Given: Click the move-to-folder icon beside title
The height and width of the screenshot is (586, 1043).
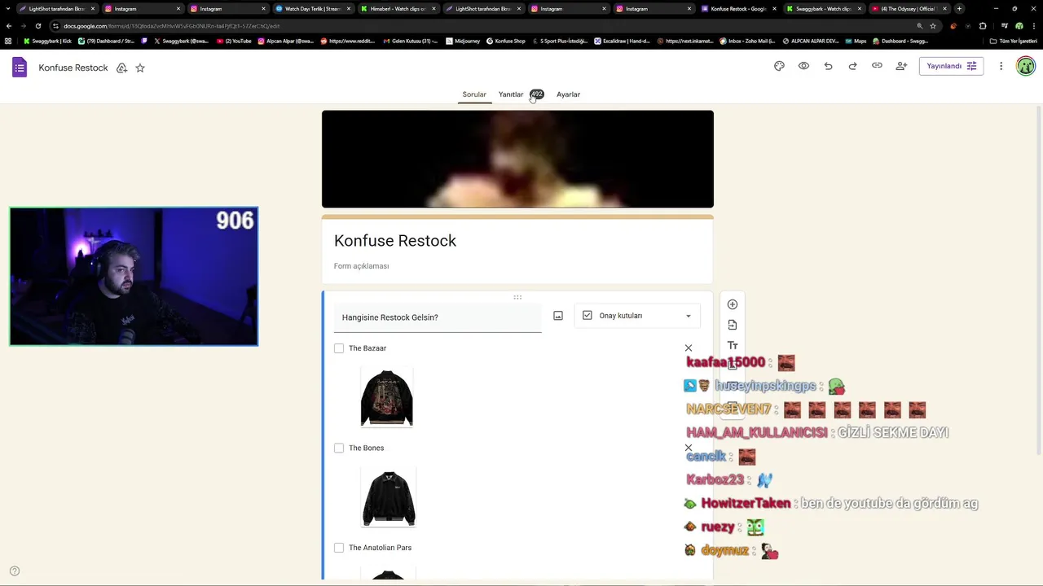Looking at the screenshot, I should point(121,68).
